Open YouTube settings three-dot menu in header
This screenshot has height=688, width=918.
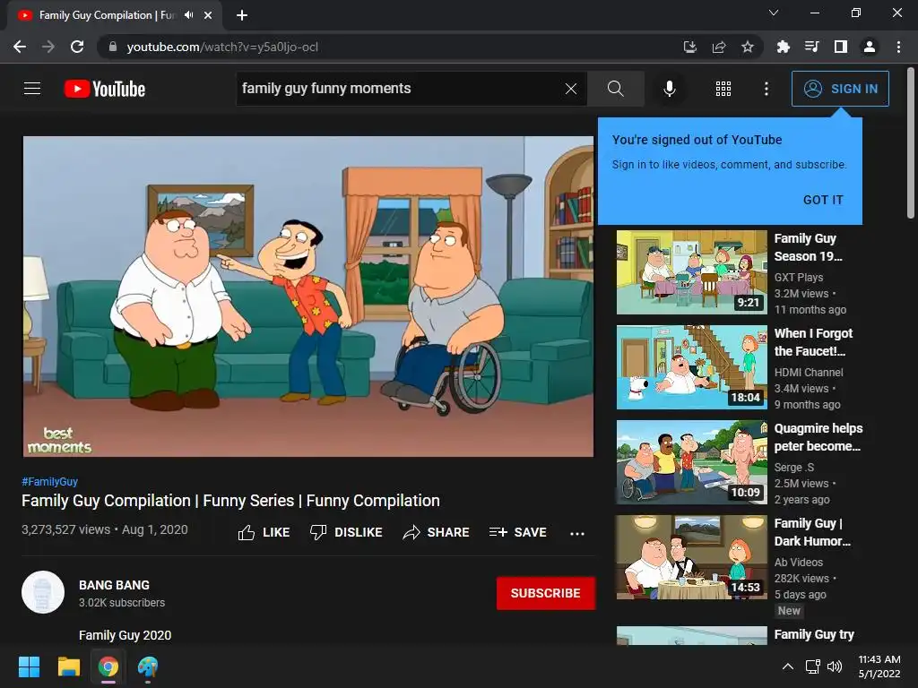[x=766, y=89]
